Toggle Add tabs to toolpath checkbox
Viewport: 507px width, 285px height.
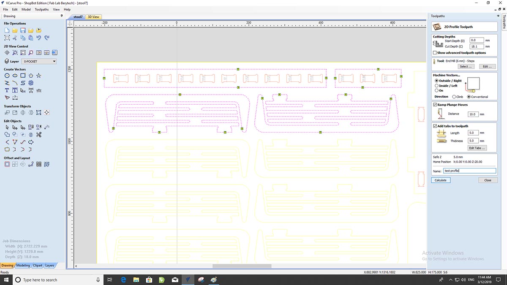435,126
